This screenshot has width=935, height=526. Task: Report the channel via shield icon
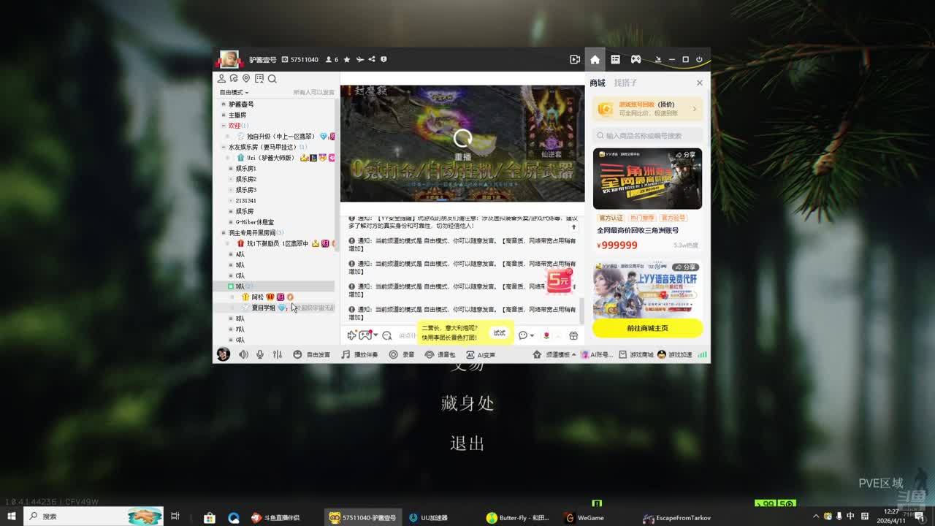click(383, 59)
